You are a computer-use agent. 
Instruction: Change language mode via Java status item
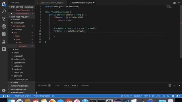pos(158,96)
